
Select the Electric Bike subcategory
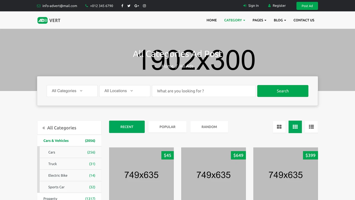pos(70,176)
